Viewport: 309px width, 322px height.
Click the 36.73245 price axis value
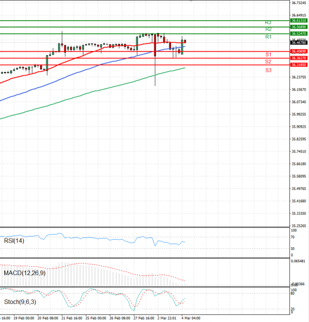coord(299,3)
